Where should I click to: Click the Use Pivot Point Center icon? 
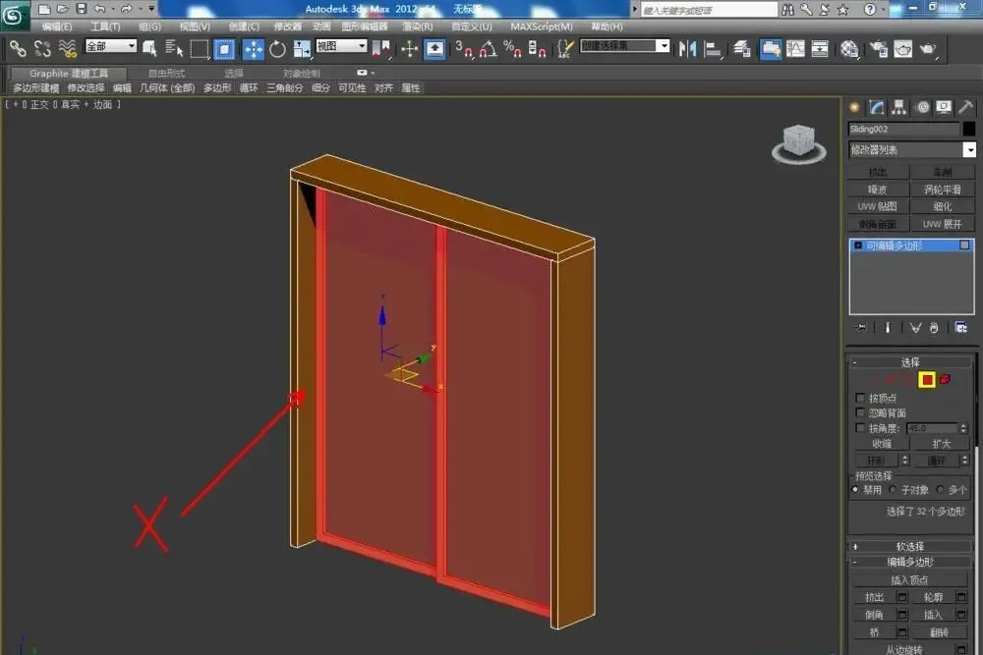[381, 48]
